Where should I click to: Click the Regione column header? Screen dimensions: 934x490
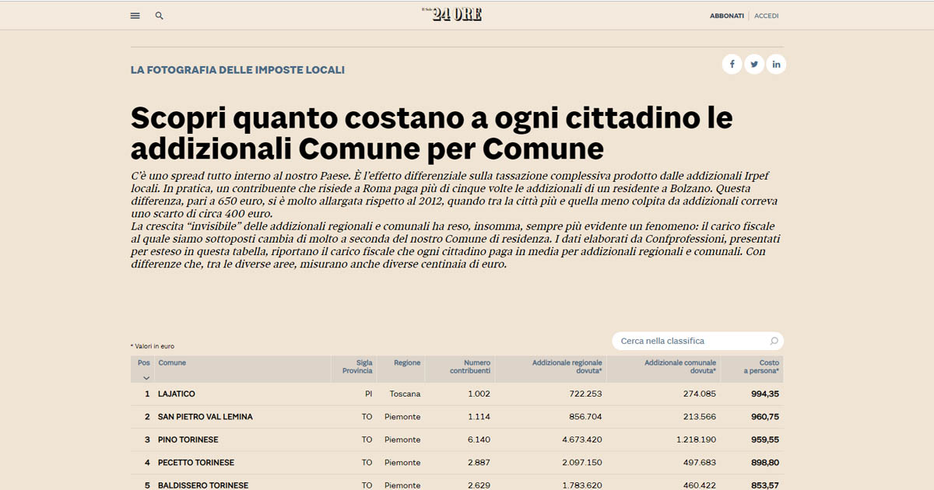coord(407,363)
